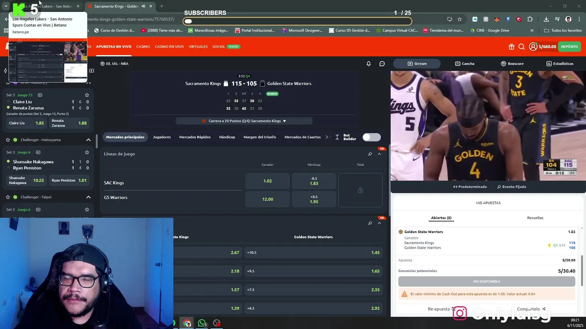Open WhatsApp from the taskbar
This screenshot has height=329, width=586.
pos(202,323)
